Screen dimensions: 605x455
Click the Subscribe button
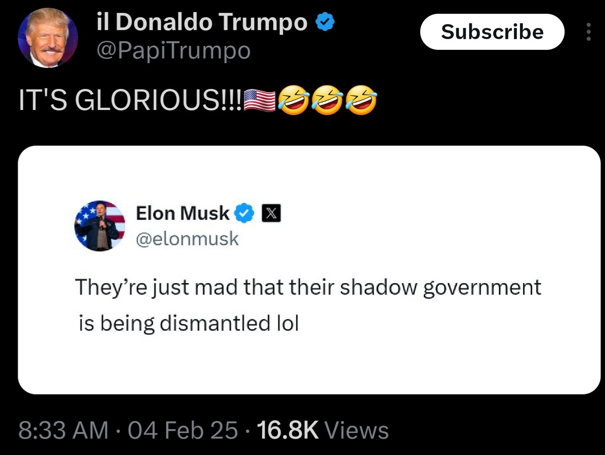click(x=492, y=32)
